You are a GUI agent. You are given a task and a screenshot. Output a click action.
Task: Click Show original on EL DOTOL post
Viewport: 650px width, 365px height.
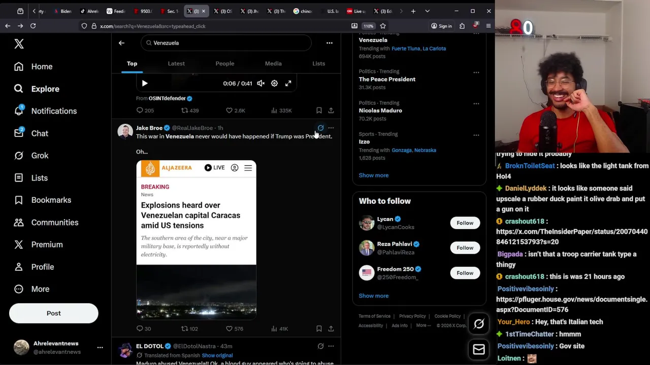tap(217, 355)
